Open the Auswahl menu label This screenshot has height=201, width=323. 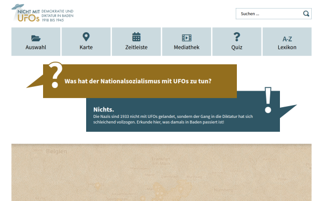36,47
